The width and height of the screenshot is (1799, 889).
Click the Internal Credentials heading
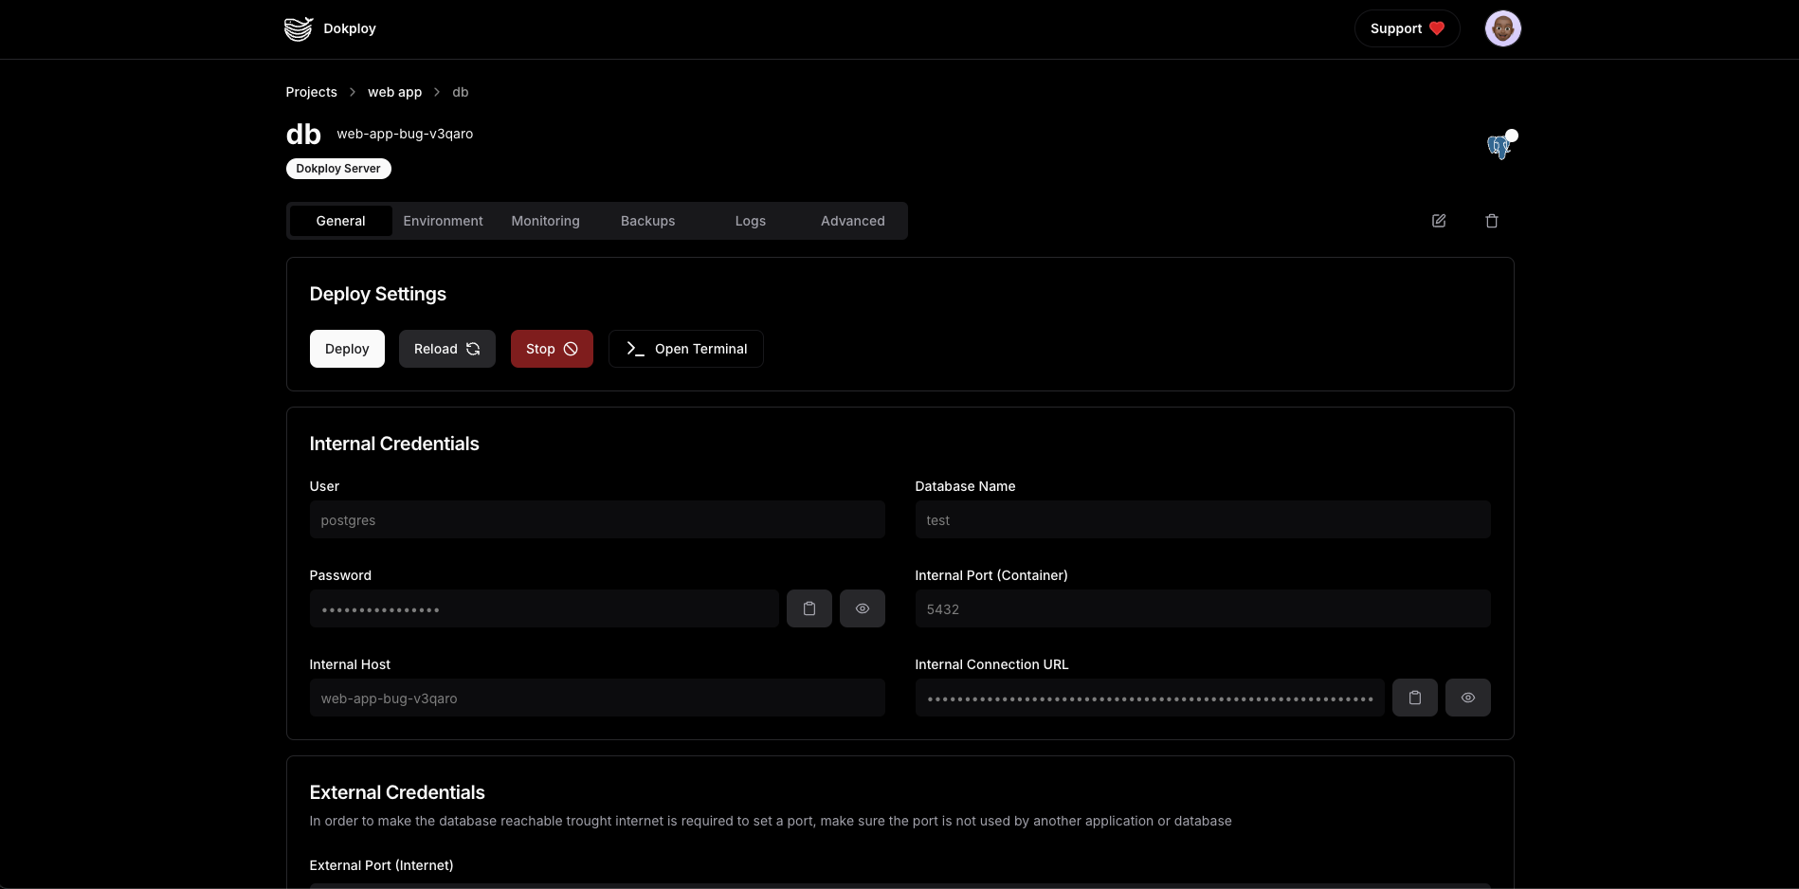[394, 444]
